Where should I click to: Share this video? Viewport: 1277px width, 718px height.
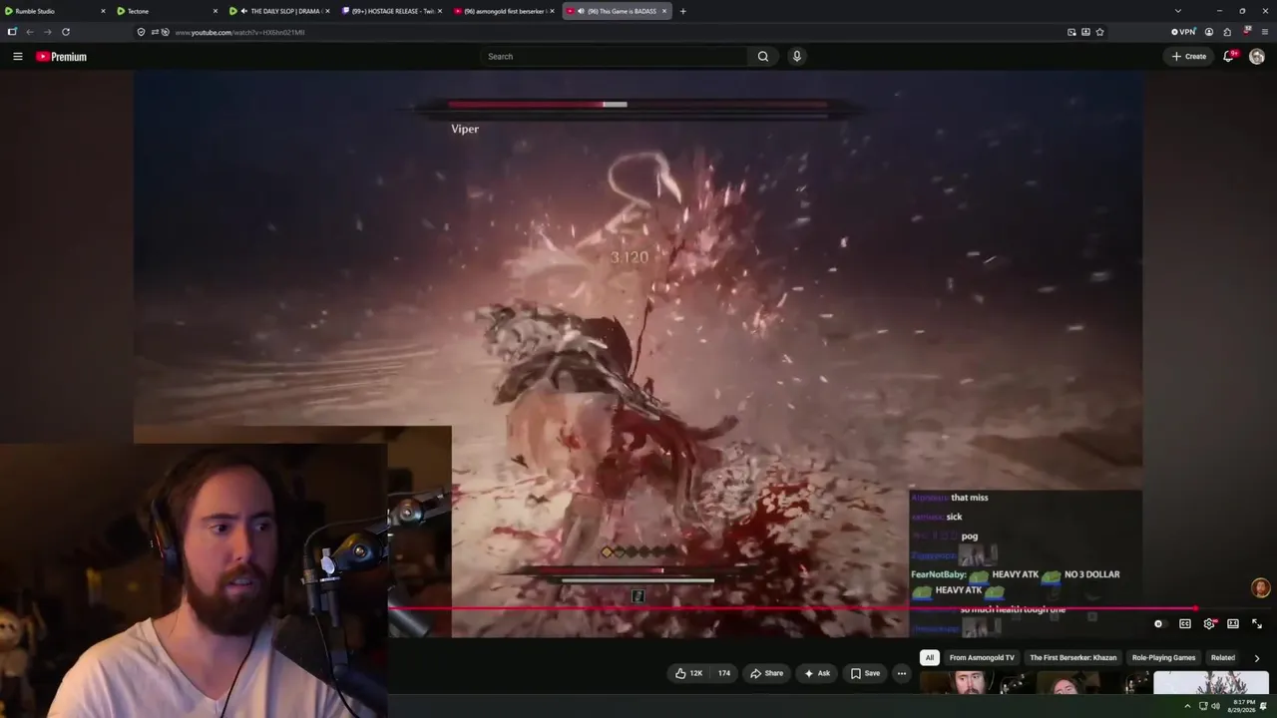(766, 673)
